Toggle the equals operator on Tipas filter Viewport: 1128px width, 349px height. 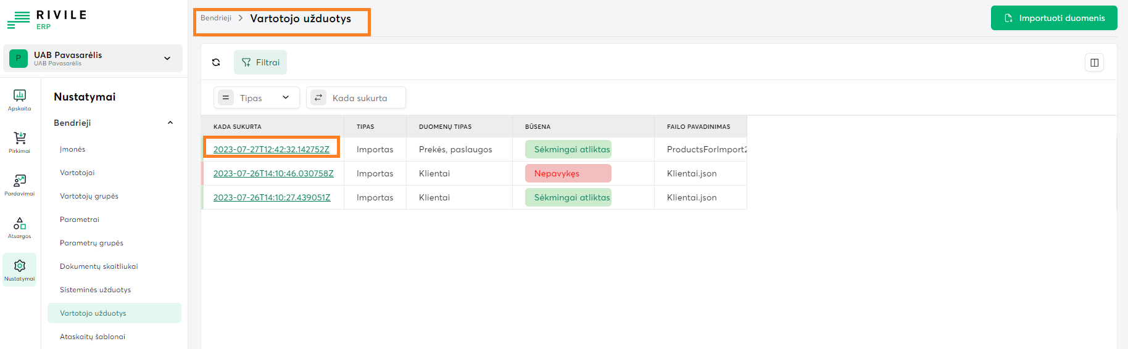click(x=226, y=97)
